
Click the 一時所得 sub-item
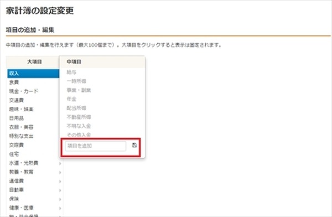(x=76, y=81)
